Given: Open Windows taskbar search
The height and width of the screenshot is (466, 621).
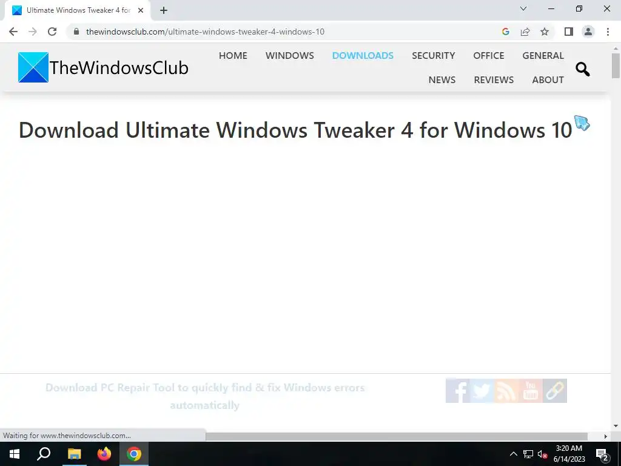Looking at the screenshot, I should coord(44,454).
